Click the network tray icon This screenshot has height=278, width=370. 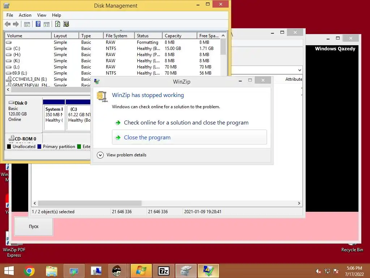click(x=327, y=271)
